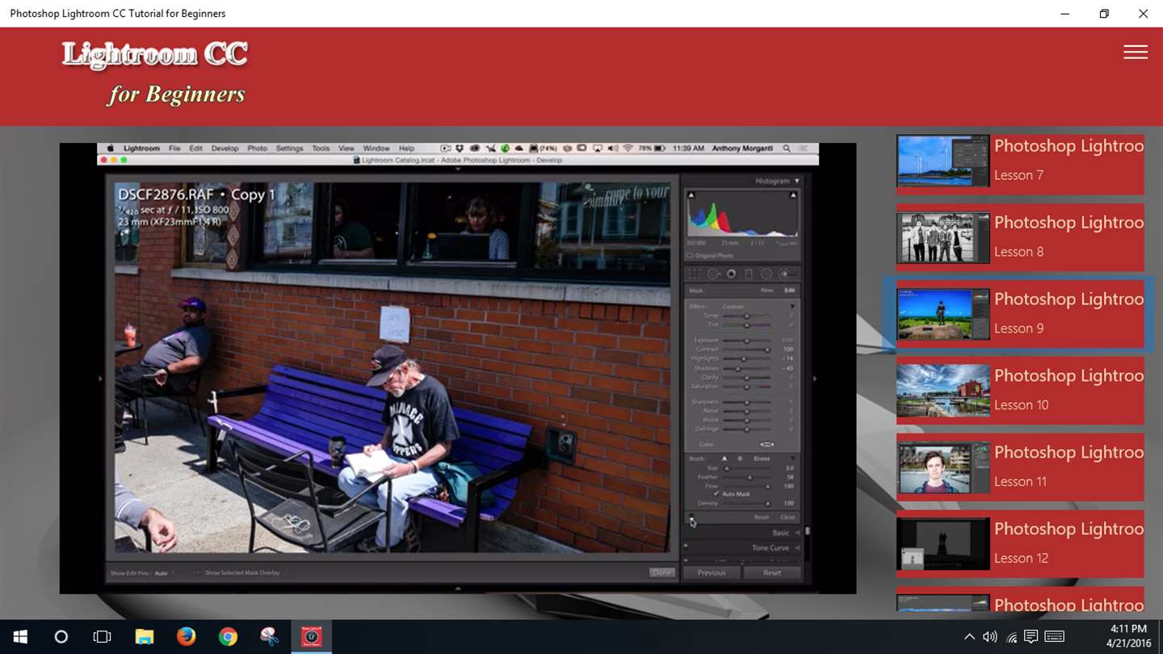Open the Lesson 7 video thumbnail
This screenshot has width=1163, height=654.
(x=943, y=161)
